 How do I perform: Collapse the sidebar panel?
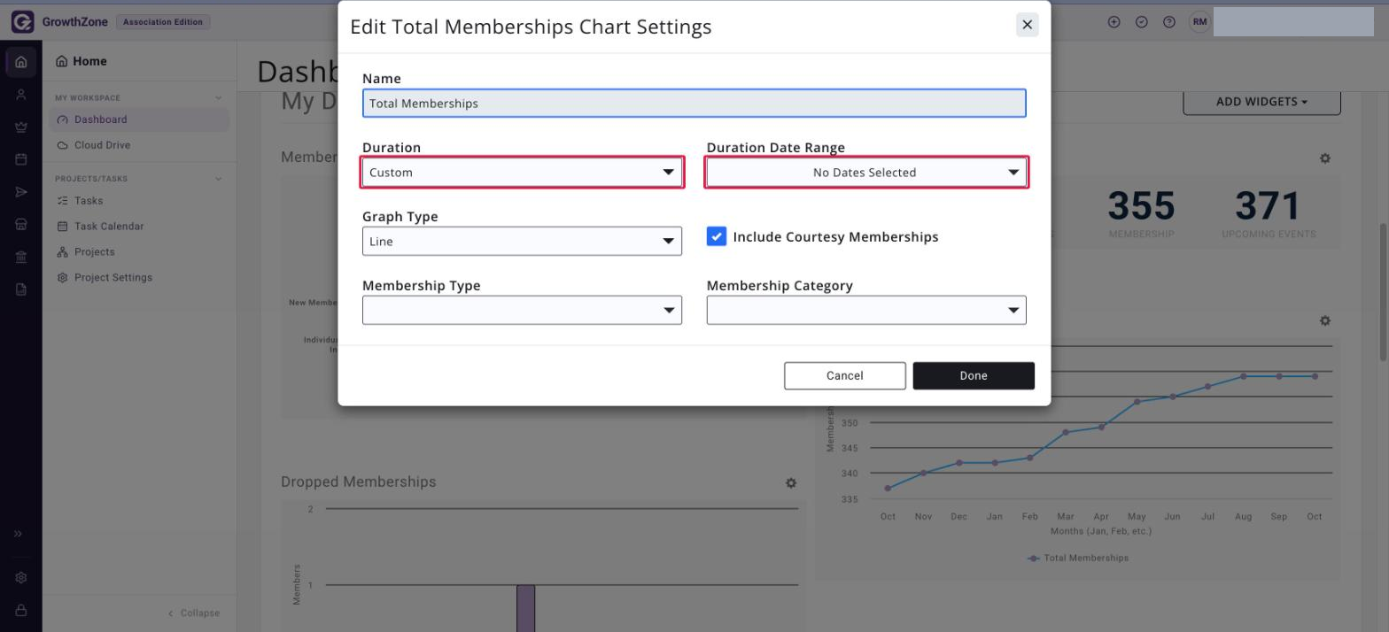click(194, 613)
